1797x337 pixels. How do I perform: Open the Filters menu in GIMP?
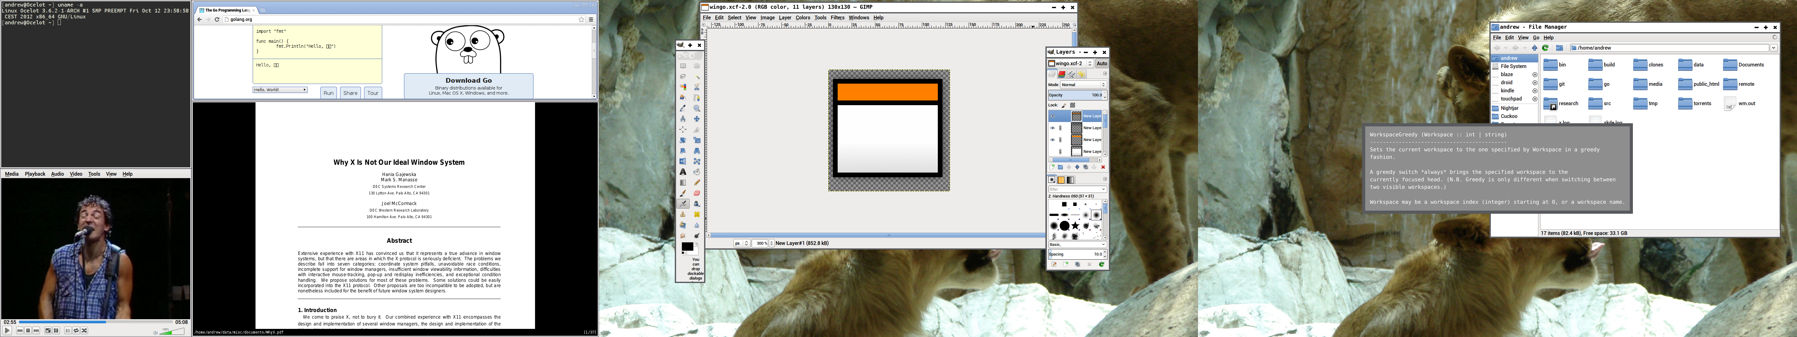coord(837,17)
